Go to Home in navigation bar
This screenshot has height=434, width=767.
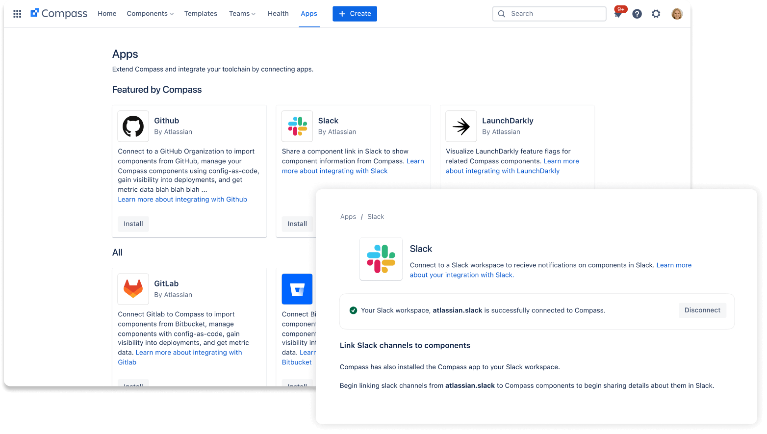107,14
